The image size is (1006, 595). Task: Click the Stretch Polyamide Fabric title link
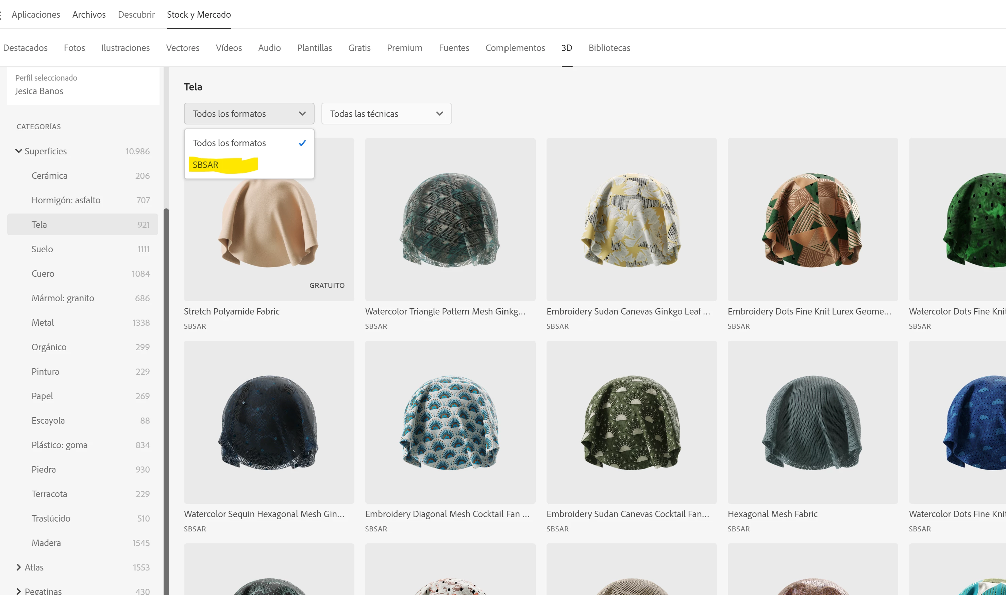click(x=231, y=311)
